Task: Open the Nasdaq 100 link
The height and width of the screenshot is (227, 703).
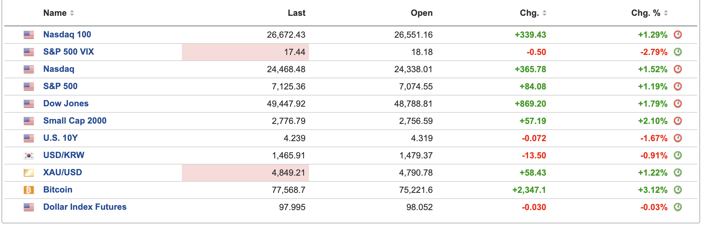Action: [67, 35]
